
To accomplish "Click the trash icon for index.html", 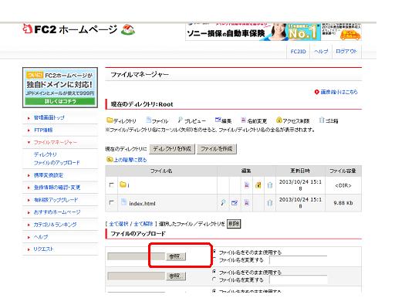I will pos(270,203).
